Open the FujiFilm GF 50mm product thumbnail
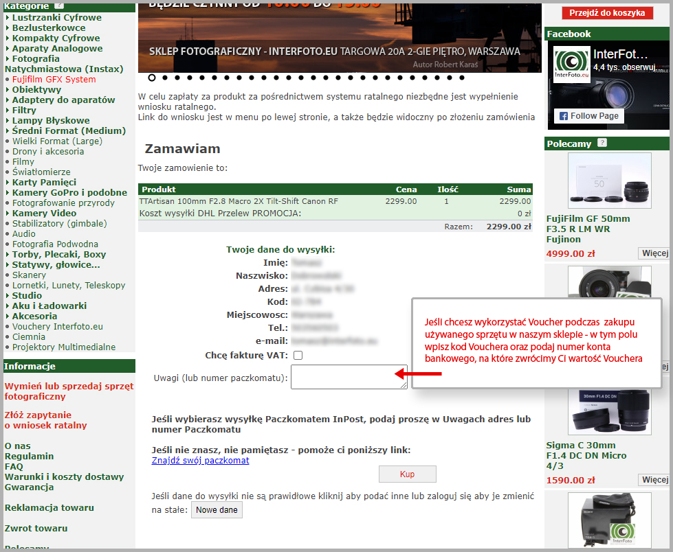 [610, 181]
